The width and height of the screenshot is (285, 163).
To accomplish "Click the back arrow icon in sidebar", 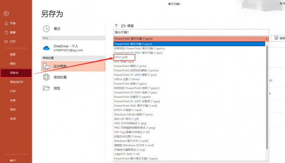I will (6, 13).
